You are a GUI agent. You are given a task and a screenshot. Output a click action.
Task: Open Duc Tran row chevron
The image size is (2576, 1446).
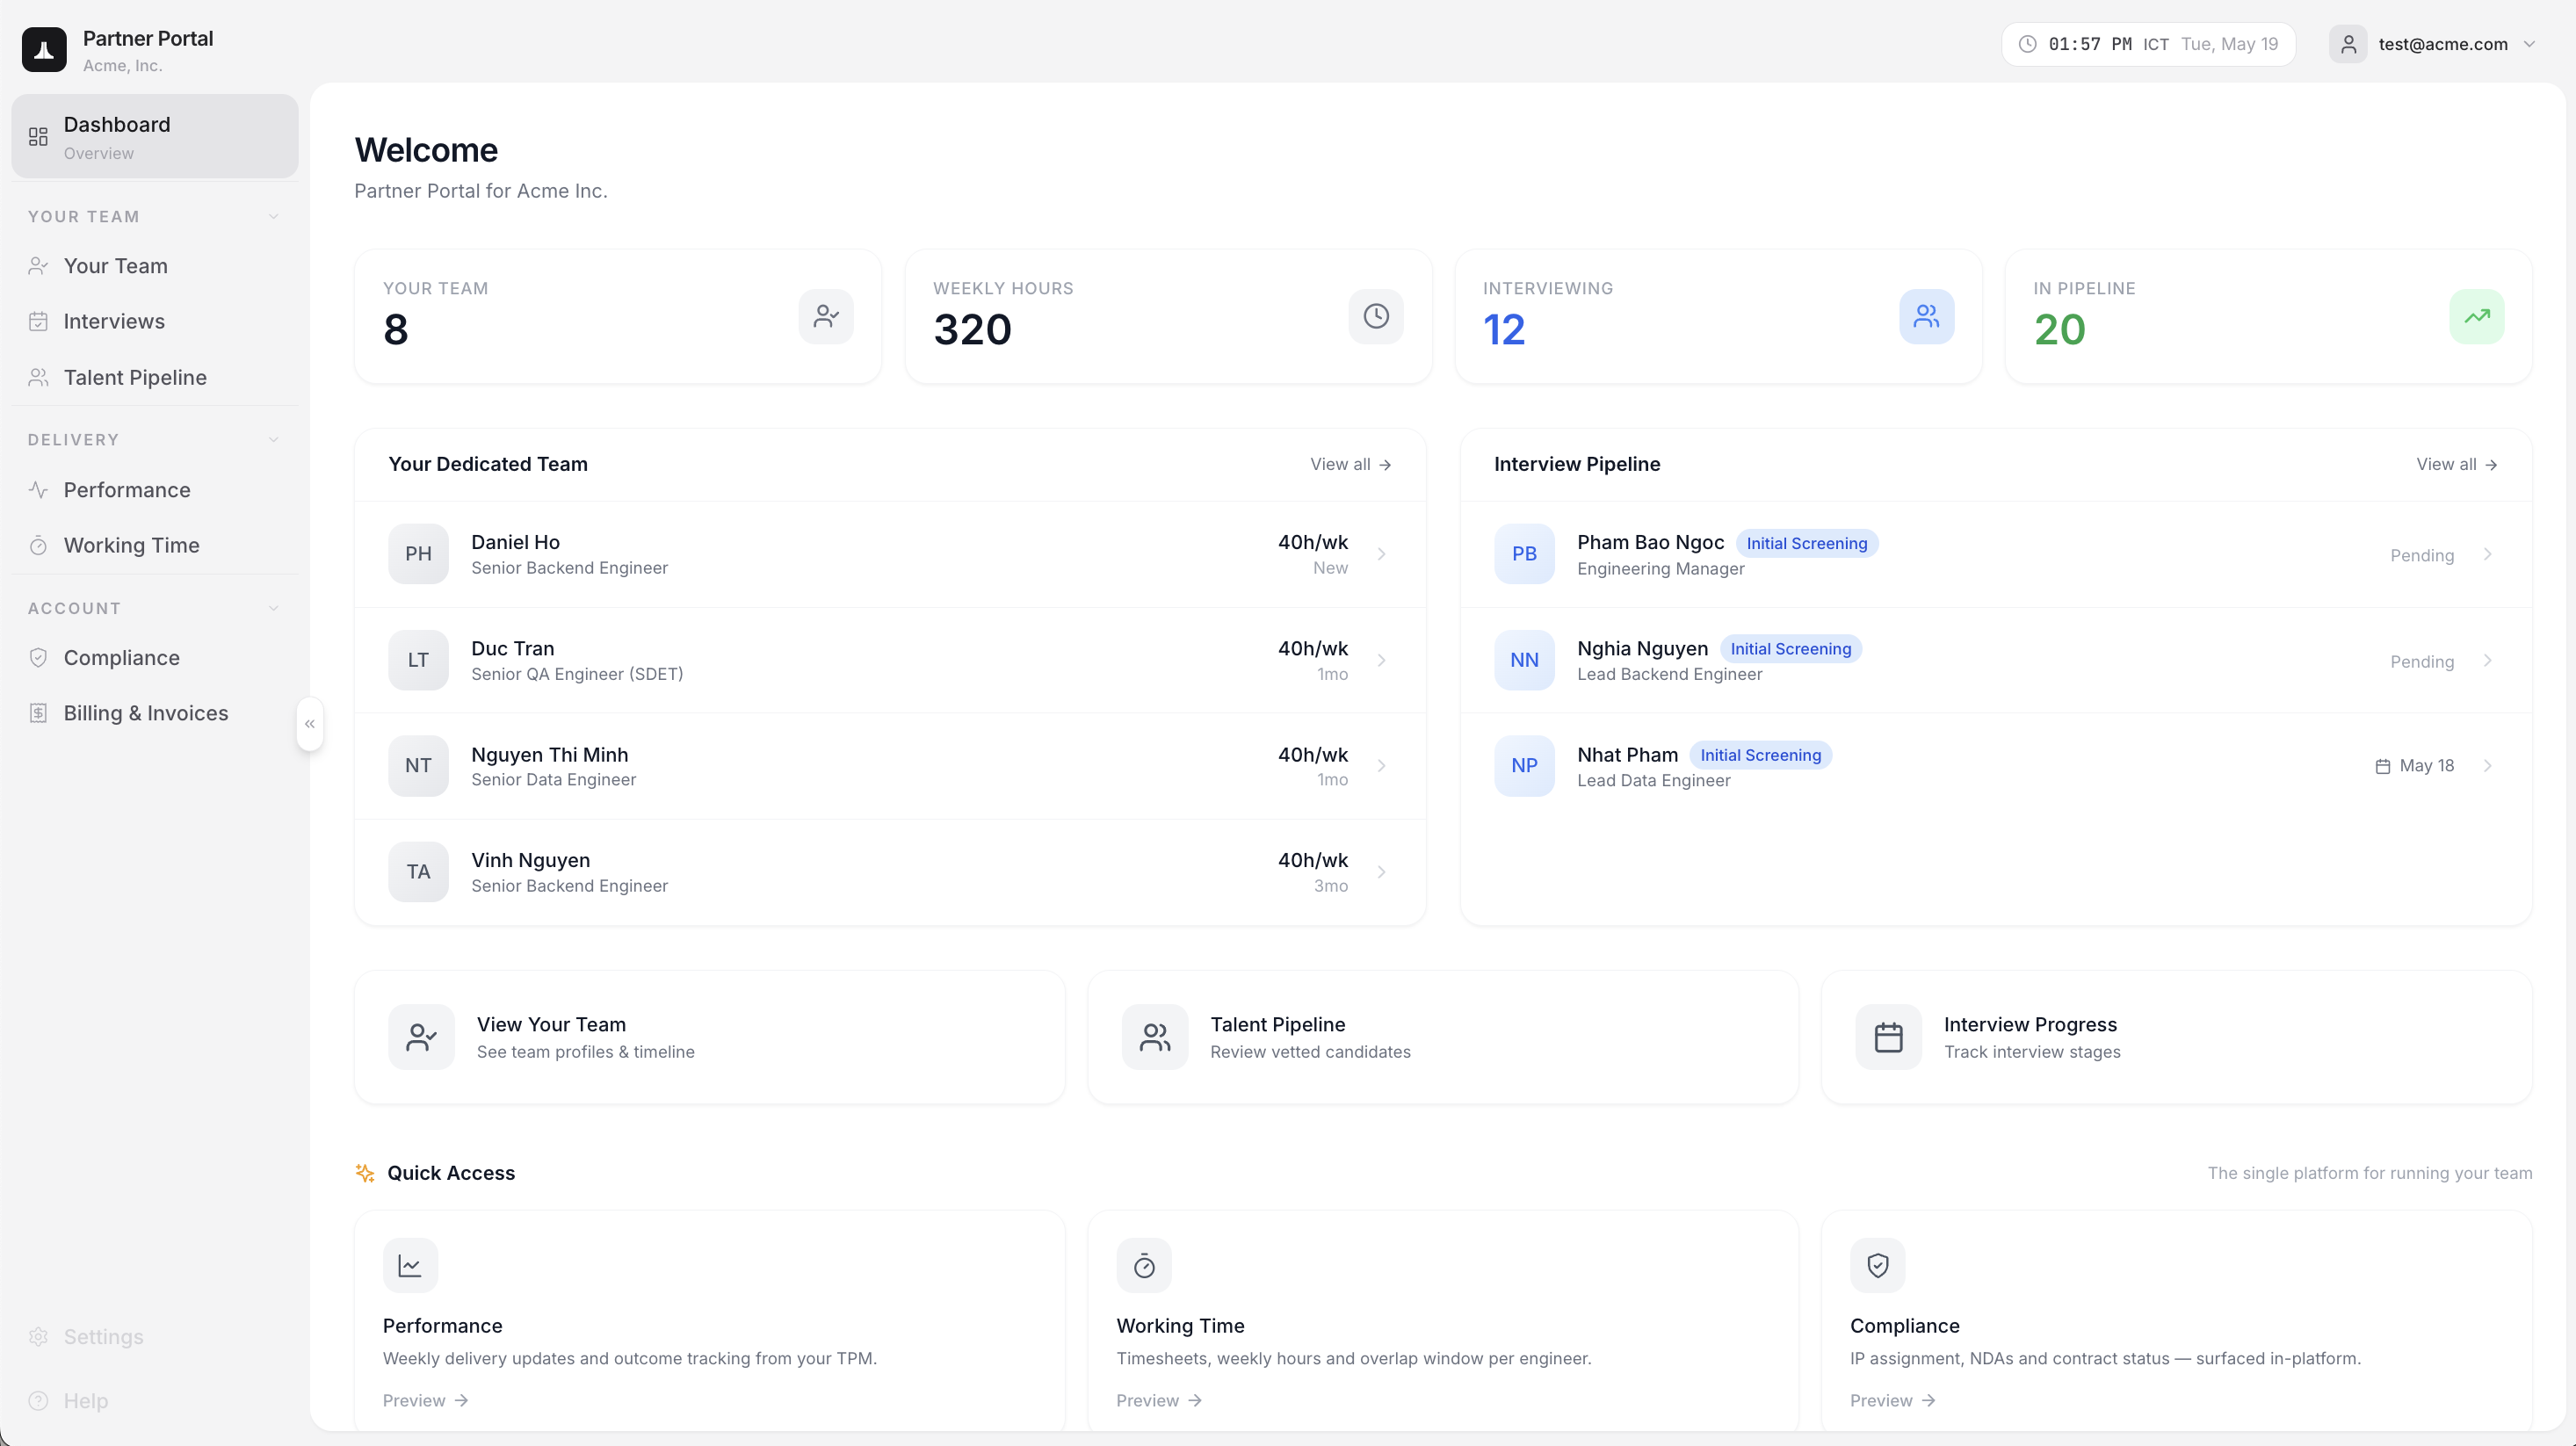1381,660
